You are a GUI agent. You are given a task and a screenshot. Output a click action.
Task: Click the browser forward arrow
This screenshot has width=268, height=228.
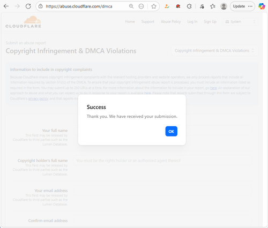pos(17,6)
